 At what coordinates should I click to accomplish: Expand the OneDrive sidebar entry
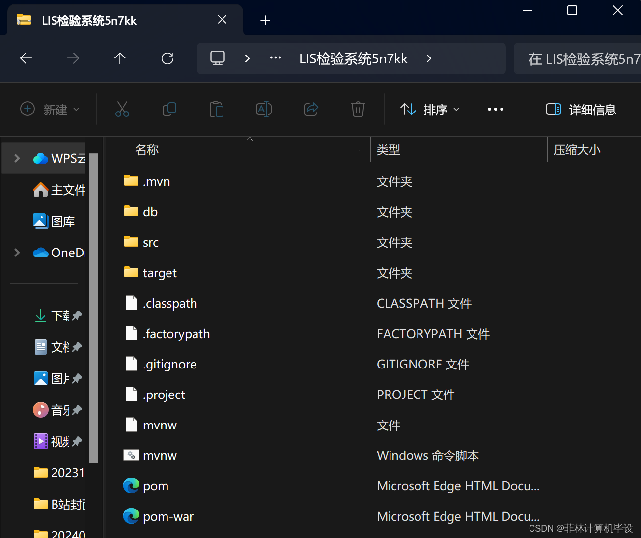[x=17, y=252]
